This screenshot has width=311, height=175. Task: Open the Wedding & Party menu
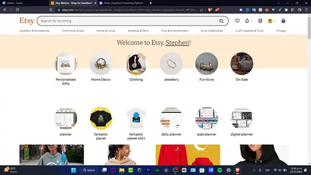tap(138, 31)
